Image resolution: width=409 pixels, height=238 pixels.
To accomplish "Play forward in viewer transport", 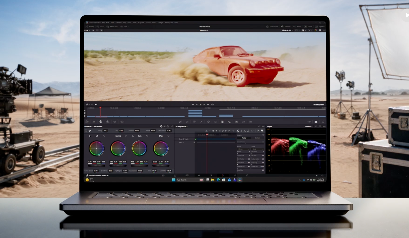I will click(x=204, y=105).
